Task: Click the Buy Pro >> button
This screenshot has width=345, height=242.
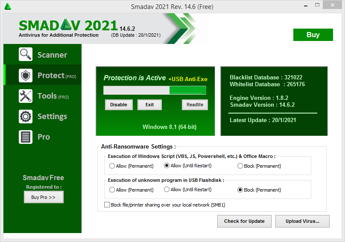Action: pos(44,197)
